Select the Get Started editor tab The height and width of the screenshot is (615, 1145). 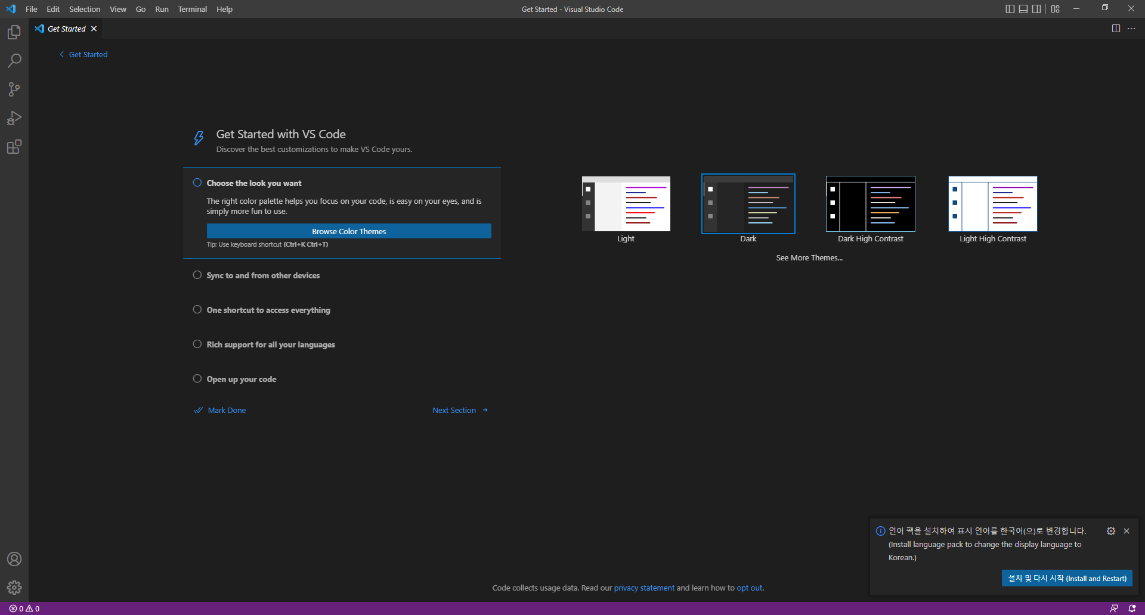66,29
